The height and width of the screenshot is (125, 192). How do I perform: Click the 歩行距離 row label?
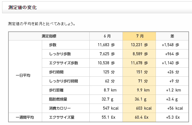tap(56, 90)
